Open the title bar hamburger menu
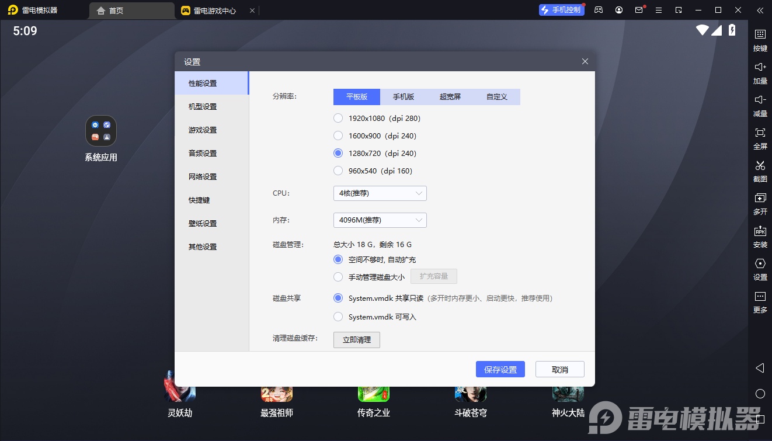 point(659,10)
